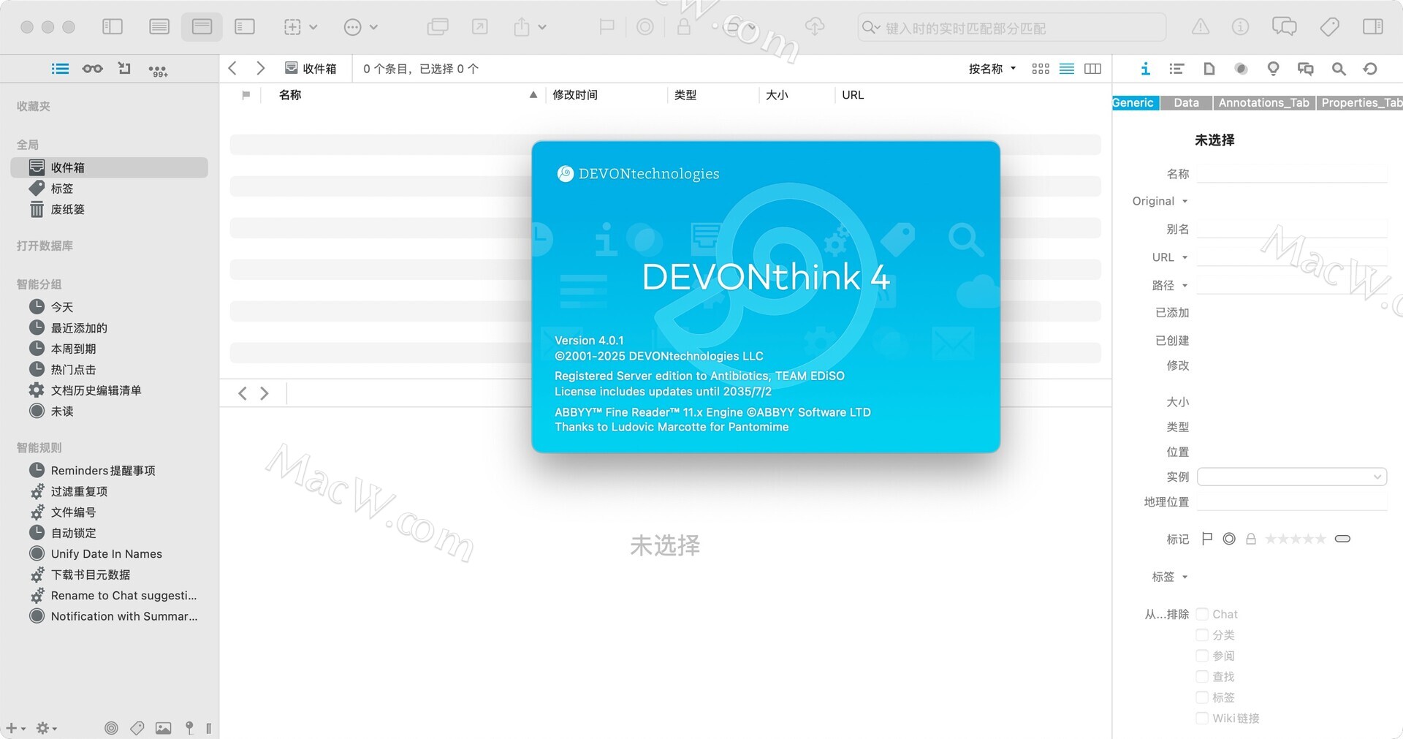This screenshot has height=739, width=1403.
Task: Open the Annotations inspector lightbulb icon
Action: coord(1273,69)
